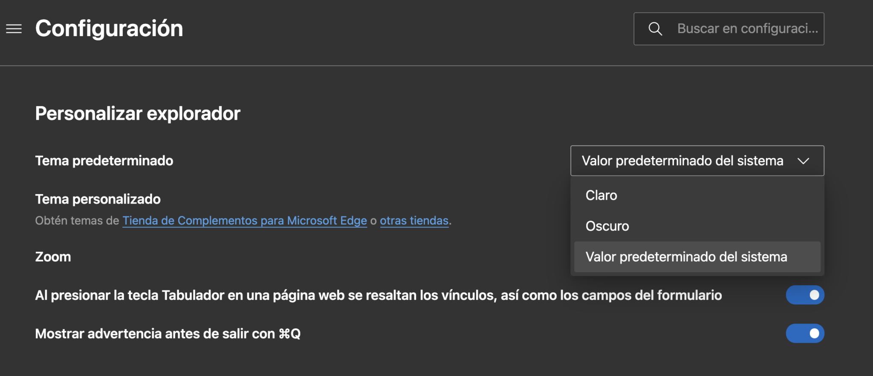This screenshot has height=376, width=873.
Task: Select Valor predeterminado del sistema in list
Action: point(697,257)
